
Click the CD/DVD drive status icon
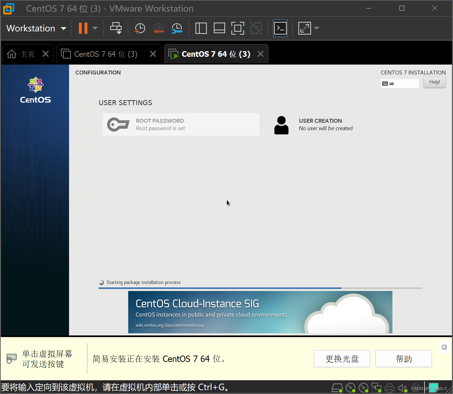pos(350,387)
